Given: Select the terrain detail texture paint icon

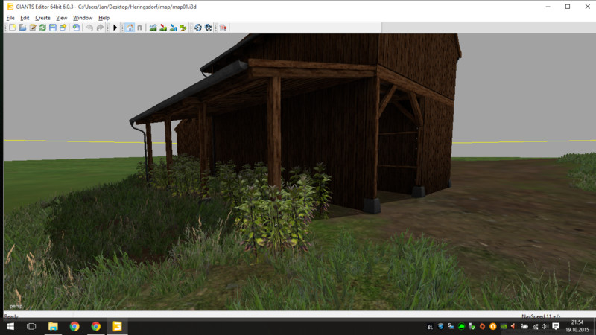Looking at the screenshot, I should (163, 28).
